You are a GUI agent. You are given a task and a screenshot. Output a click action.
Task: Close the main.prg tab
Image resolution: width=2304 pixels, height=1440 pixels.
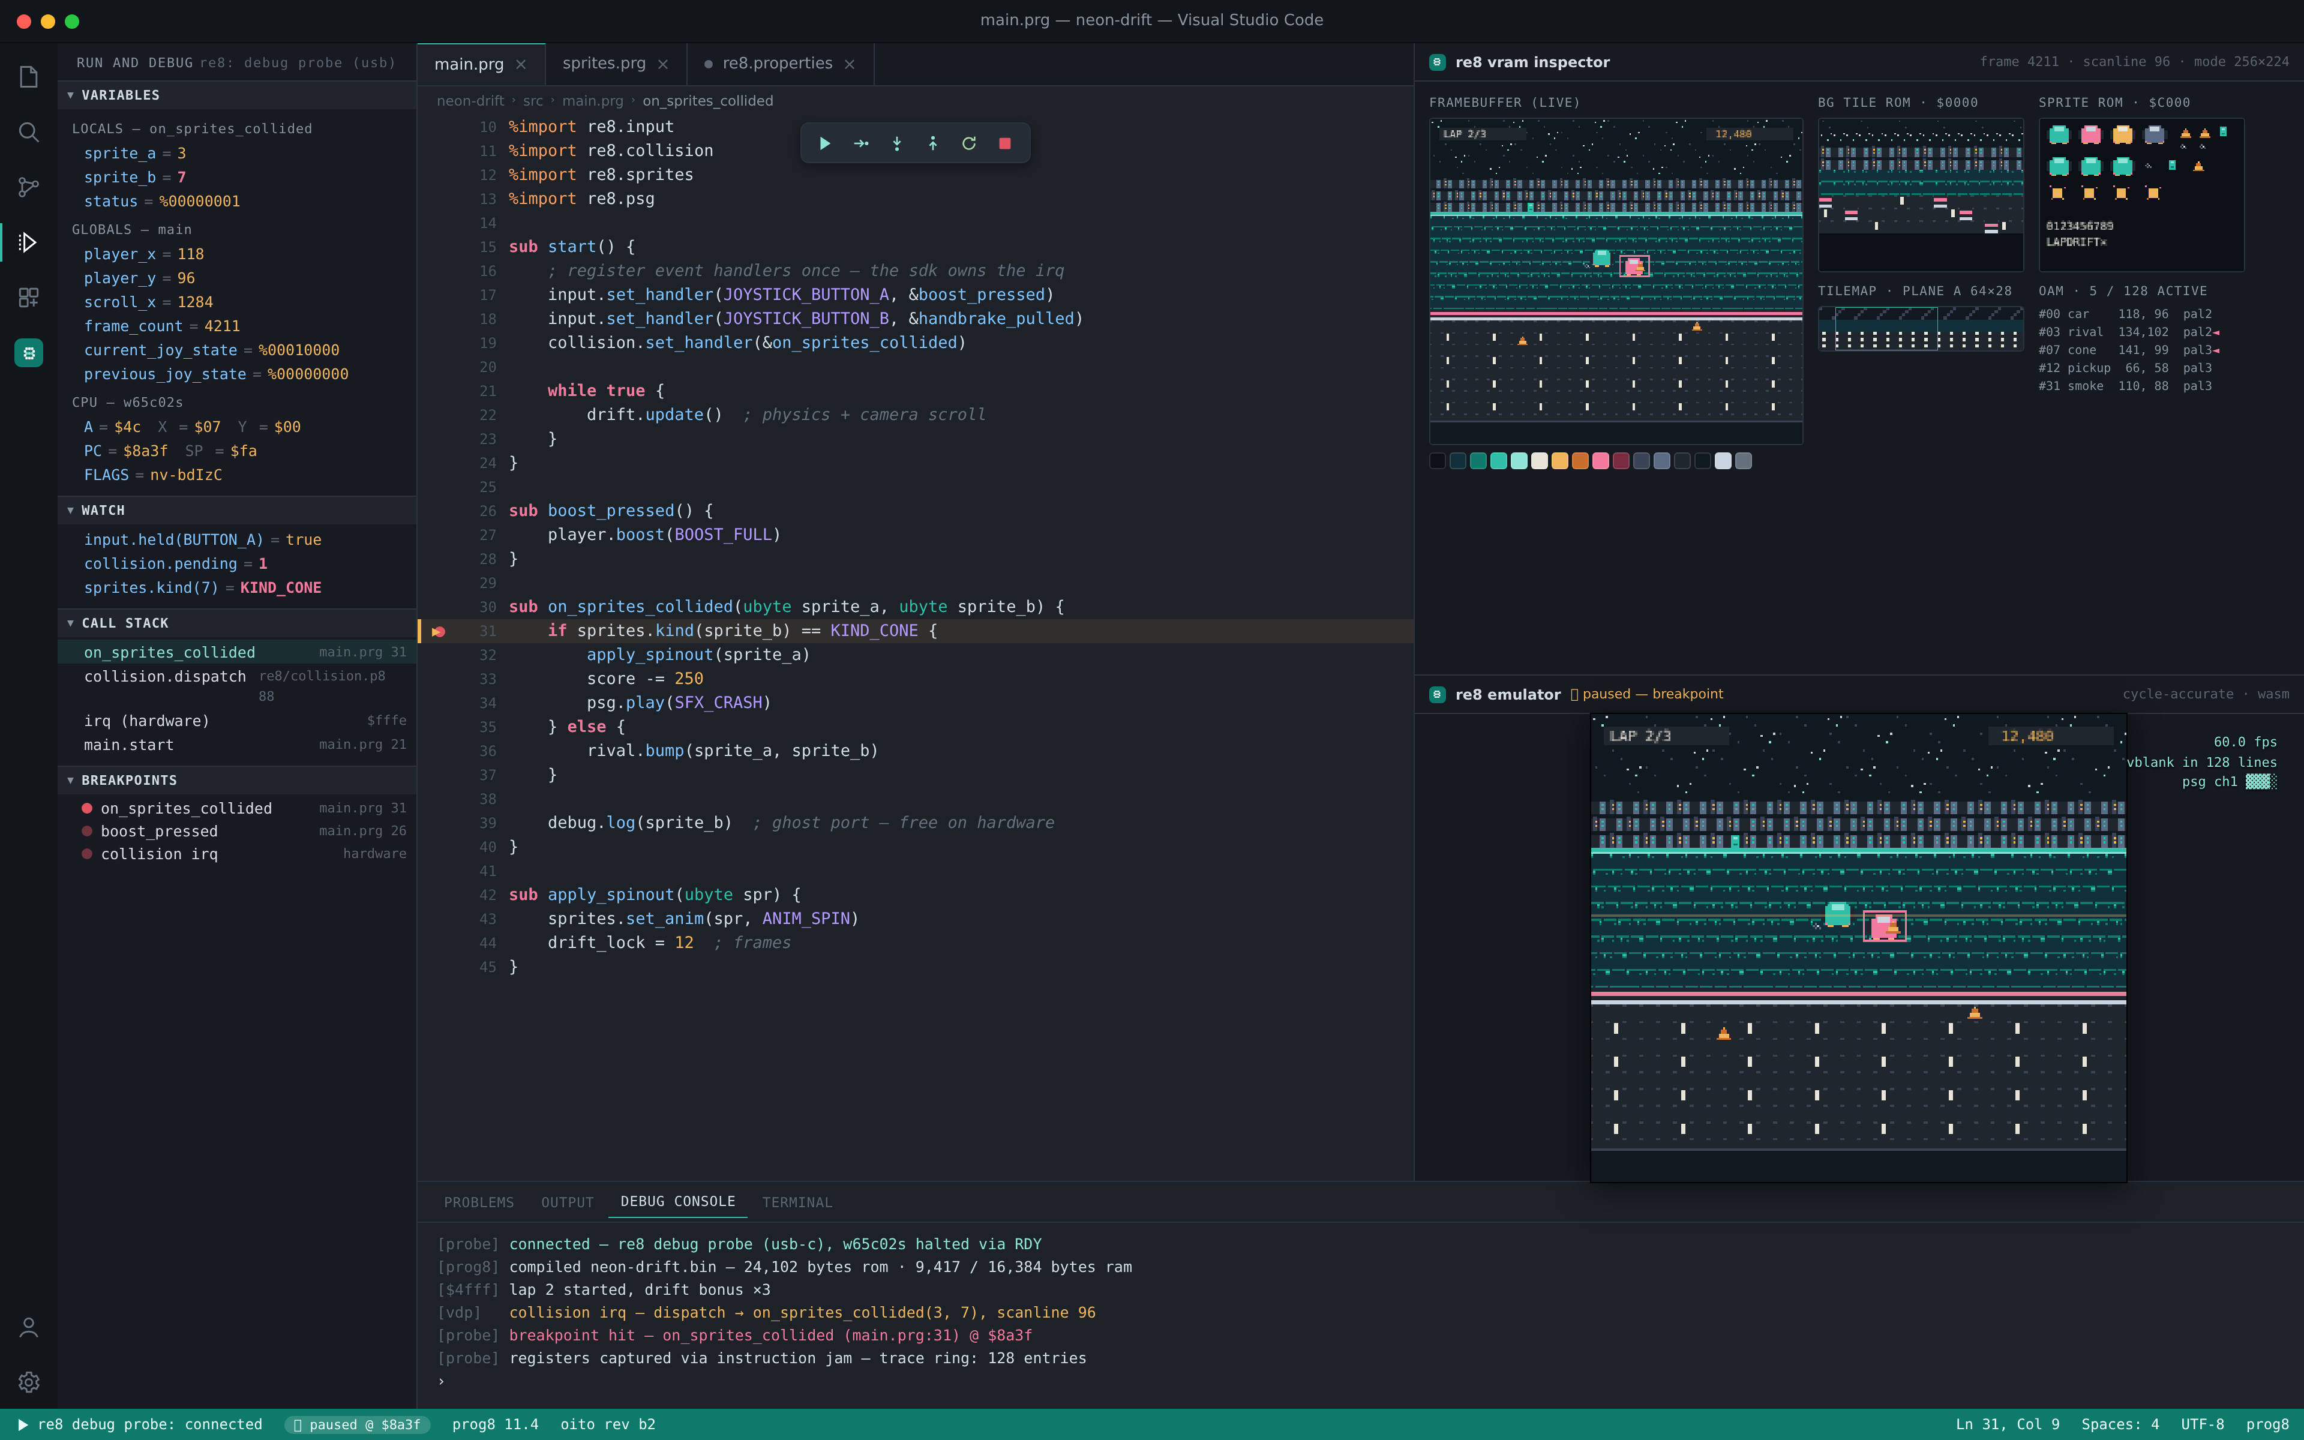[x=521, y=64]
